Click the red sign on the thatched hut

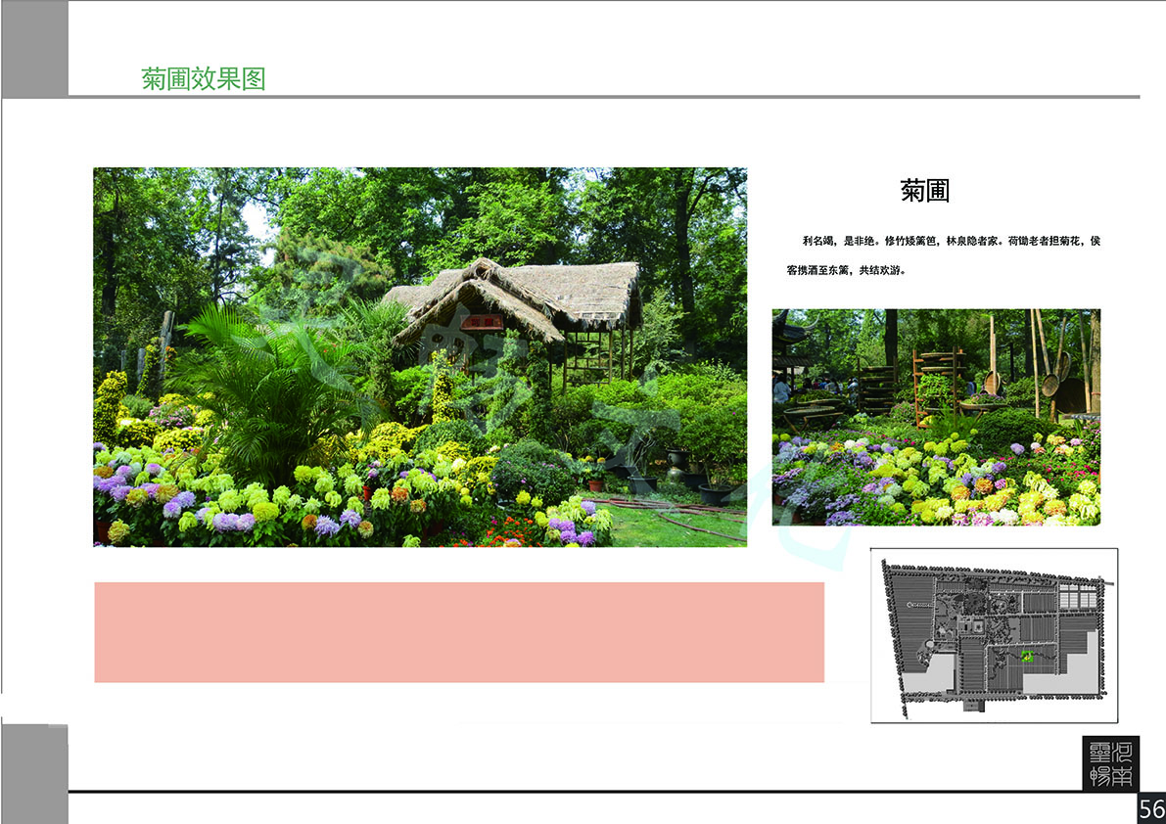pos(483,322)
